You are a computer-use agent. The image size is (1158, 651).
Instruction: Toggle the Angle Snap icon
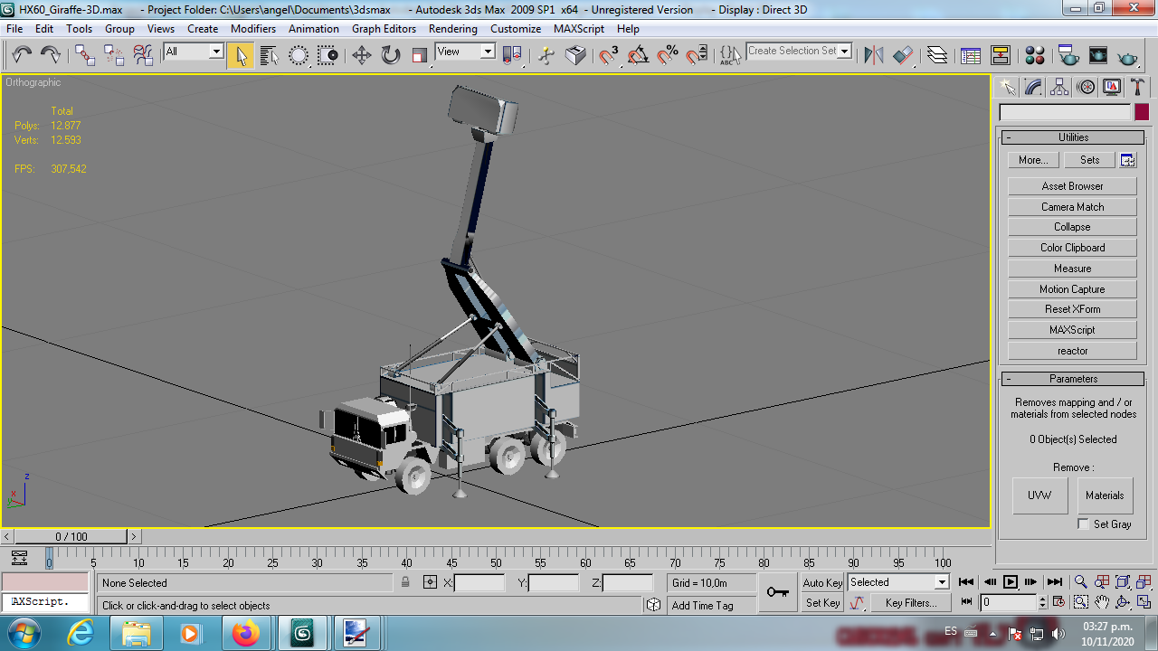[x=638, y=55]
